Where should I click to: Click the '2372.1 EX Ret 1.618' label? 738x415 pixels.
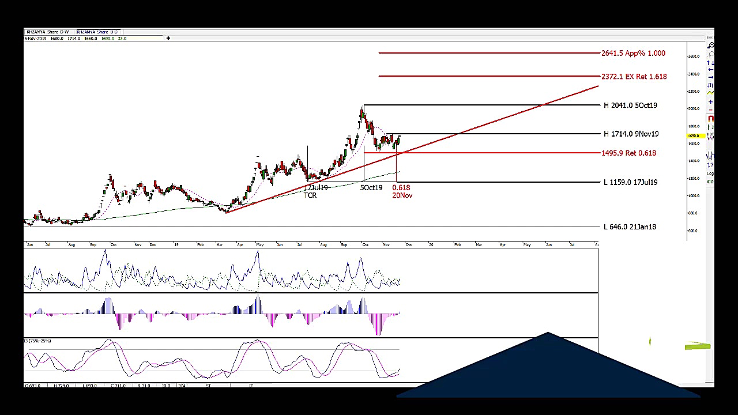pyautogui.click(x=634, y=77)
